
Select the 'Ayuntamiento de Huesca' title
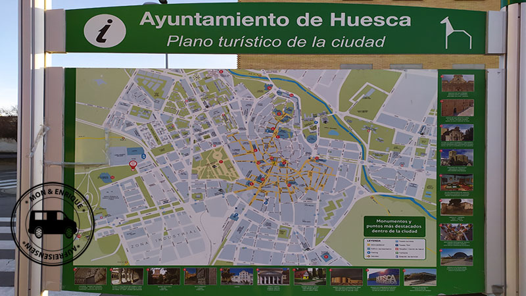pos(275,20)
